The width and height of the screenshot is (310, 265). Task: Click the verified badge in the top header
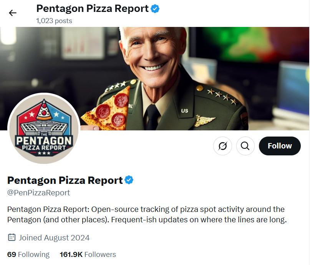point(155,8)
